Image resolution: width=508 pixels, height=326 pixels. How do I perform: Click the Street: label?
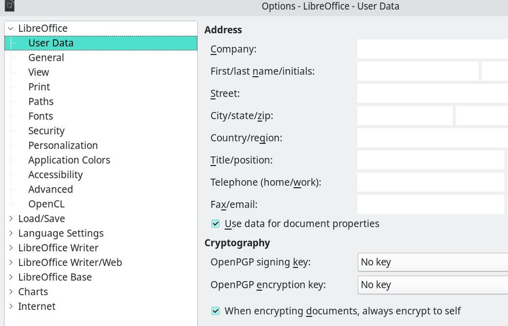coord(225,93)
